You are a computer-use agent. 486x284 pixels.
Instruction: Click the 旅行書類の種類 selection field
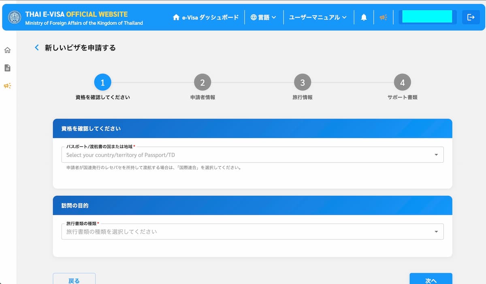[252, 231]
